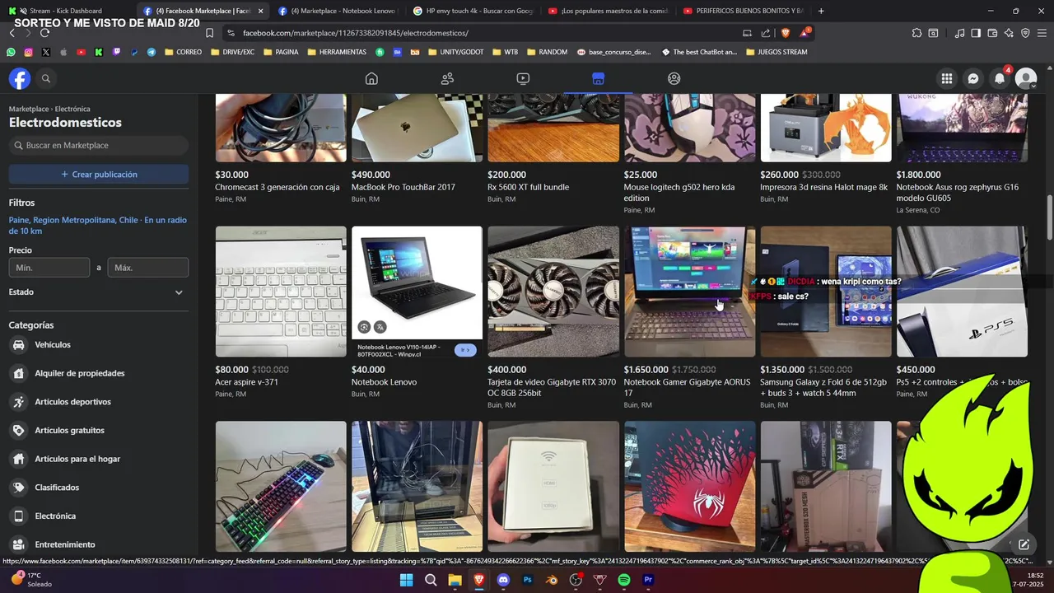Open the RGB keyboard and mouse listing photo

(281, 486)
